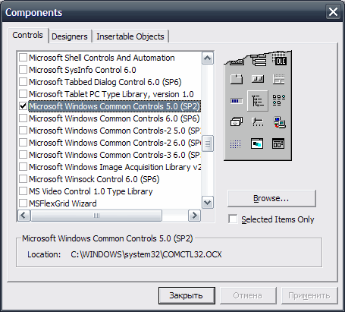Tick Windows Image Acquisition Library checkbox

pos(23,167)
